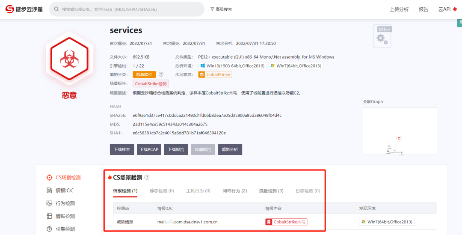462x235 pixels.
Task: Switch to the 流量检测 (3) tab
Action: tap(271, 191)
